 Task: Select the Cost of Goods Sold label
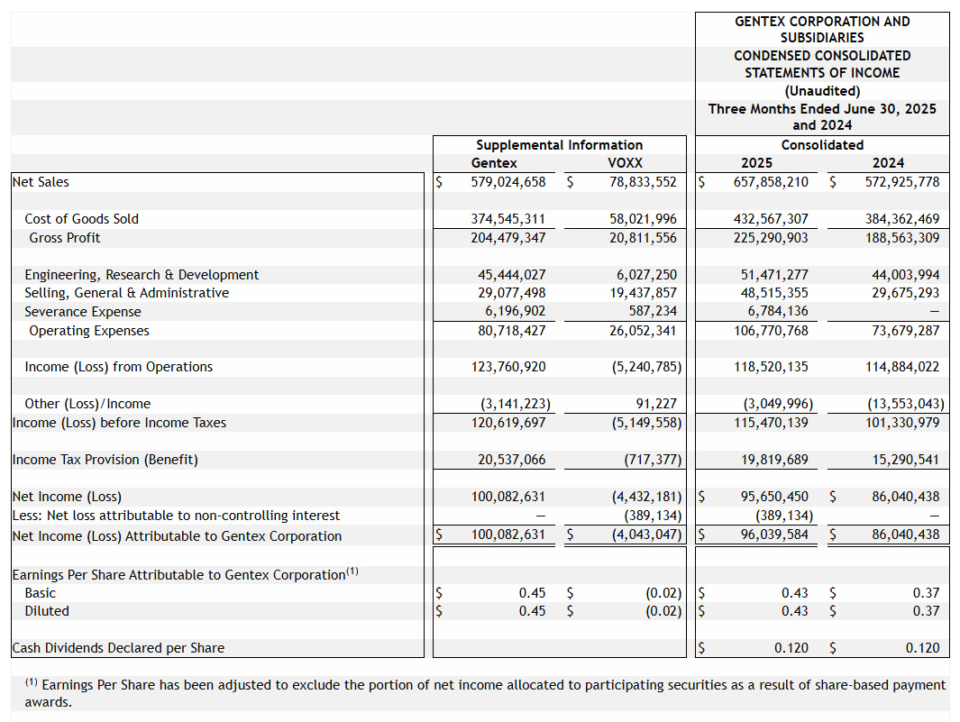point(81,219)
